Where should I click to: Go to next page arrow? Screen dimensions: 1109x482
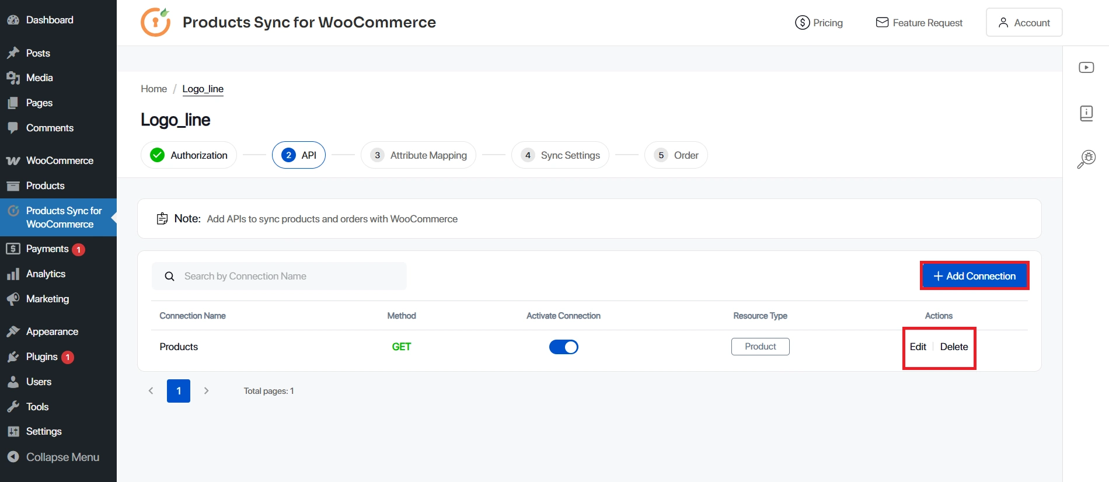coord(206,391)
